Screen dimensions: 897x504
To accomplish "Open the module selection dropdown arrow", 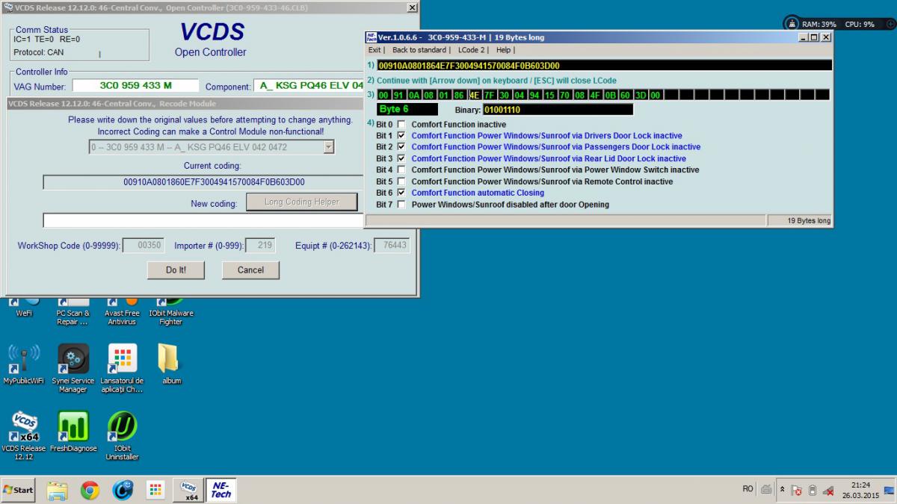I will pyautogui.click(x=328, y=148).
